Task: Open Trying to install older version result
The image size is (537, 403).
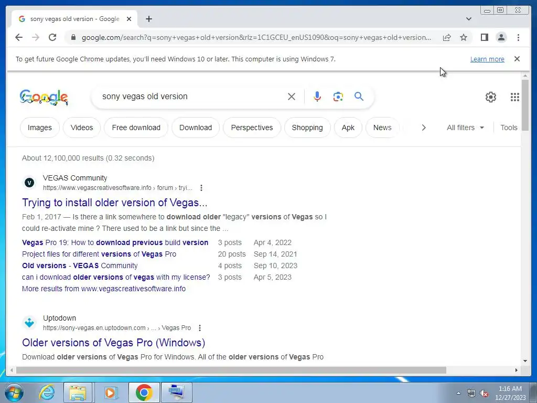Action: (x=115, y=203)
